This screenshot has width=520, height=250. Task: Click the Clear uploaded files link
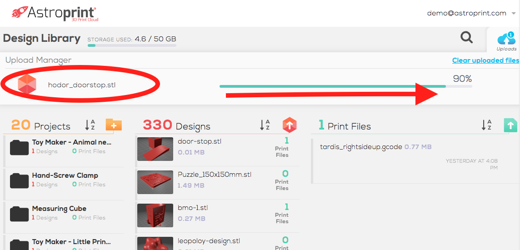485,60
